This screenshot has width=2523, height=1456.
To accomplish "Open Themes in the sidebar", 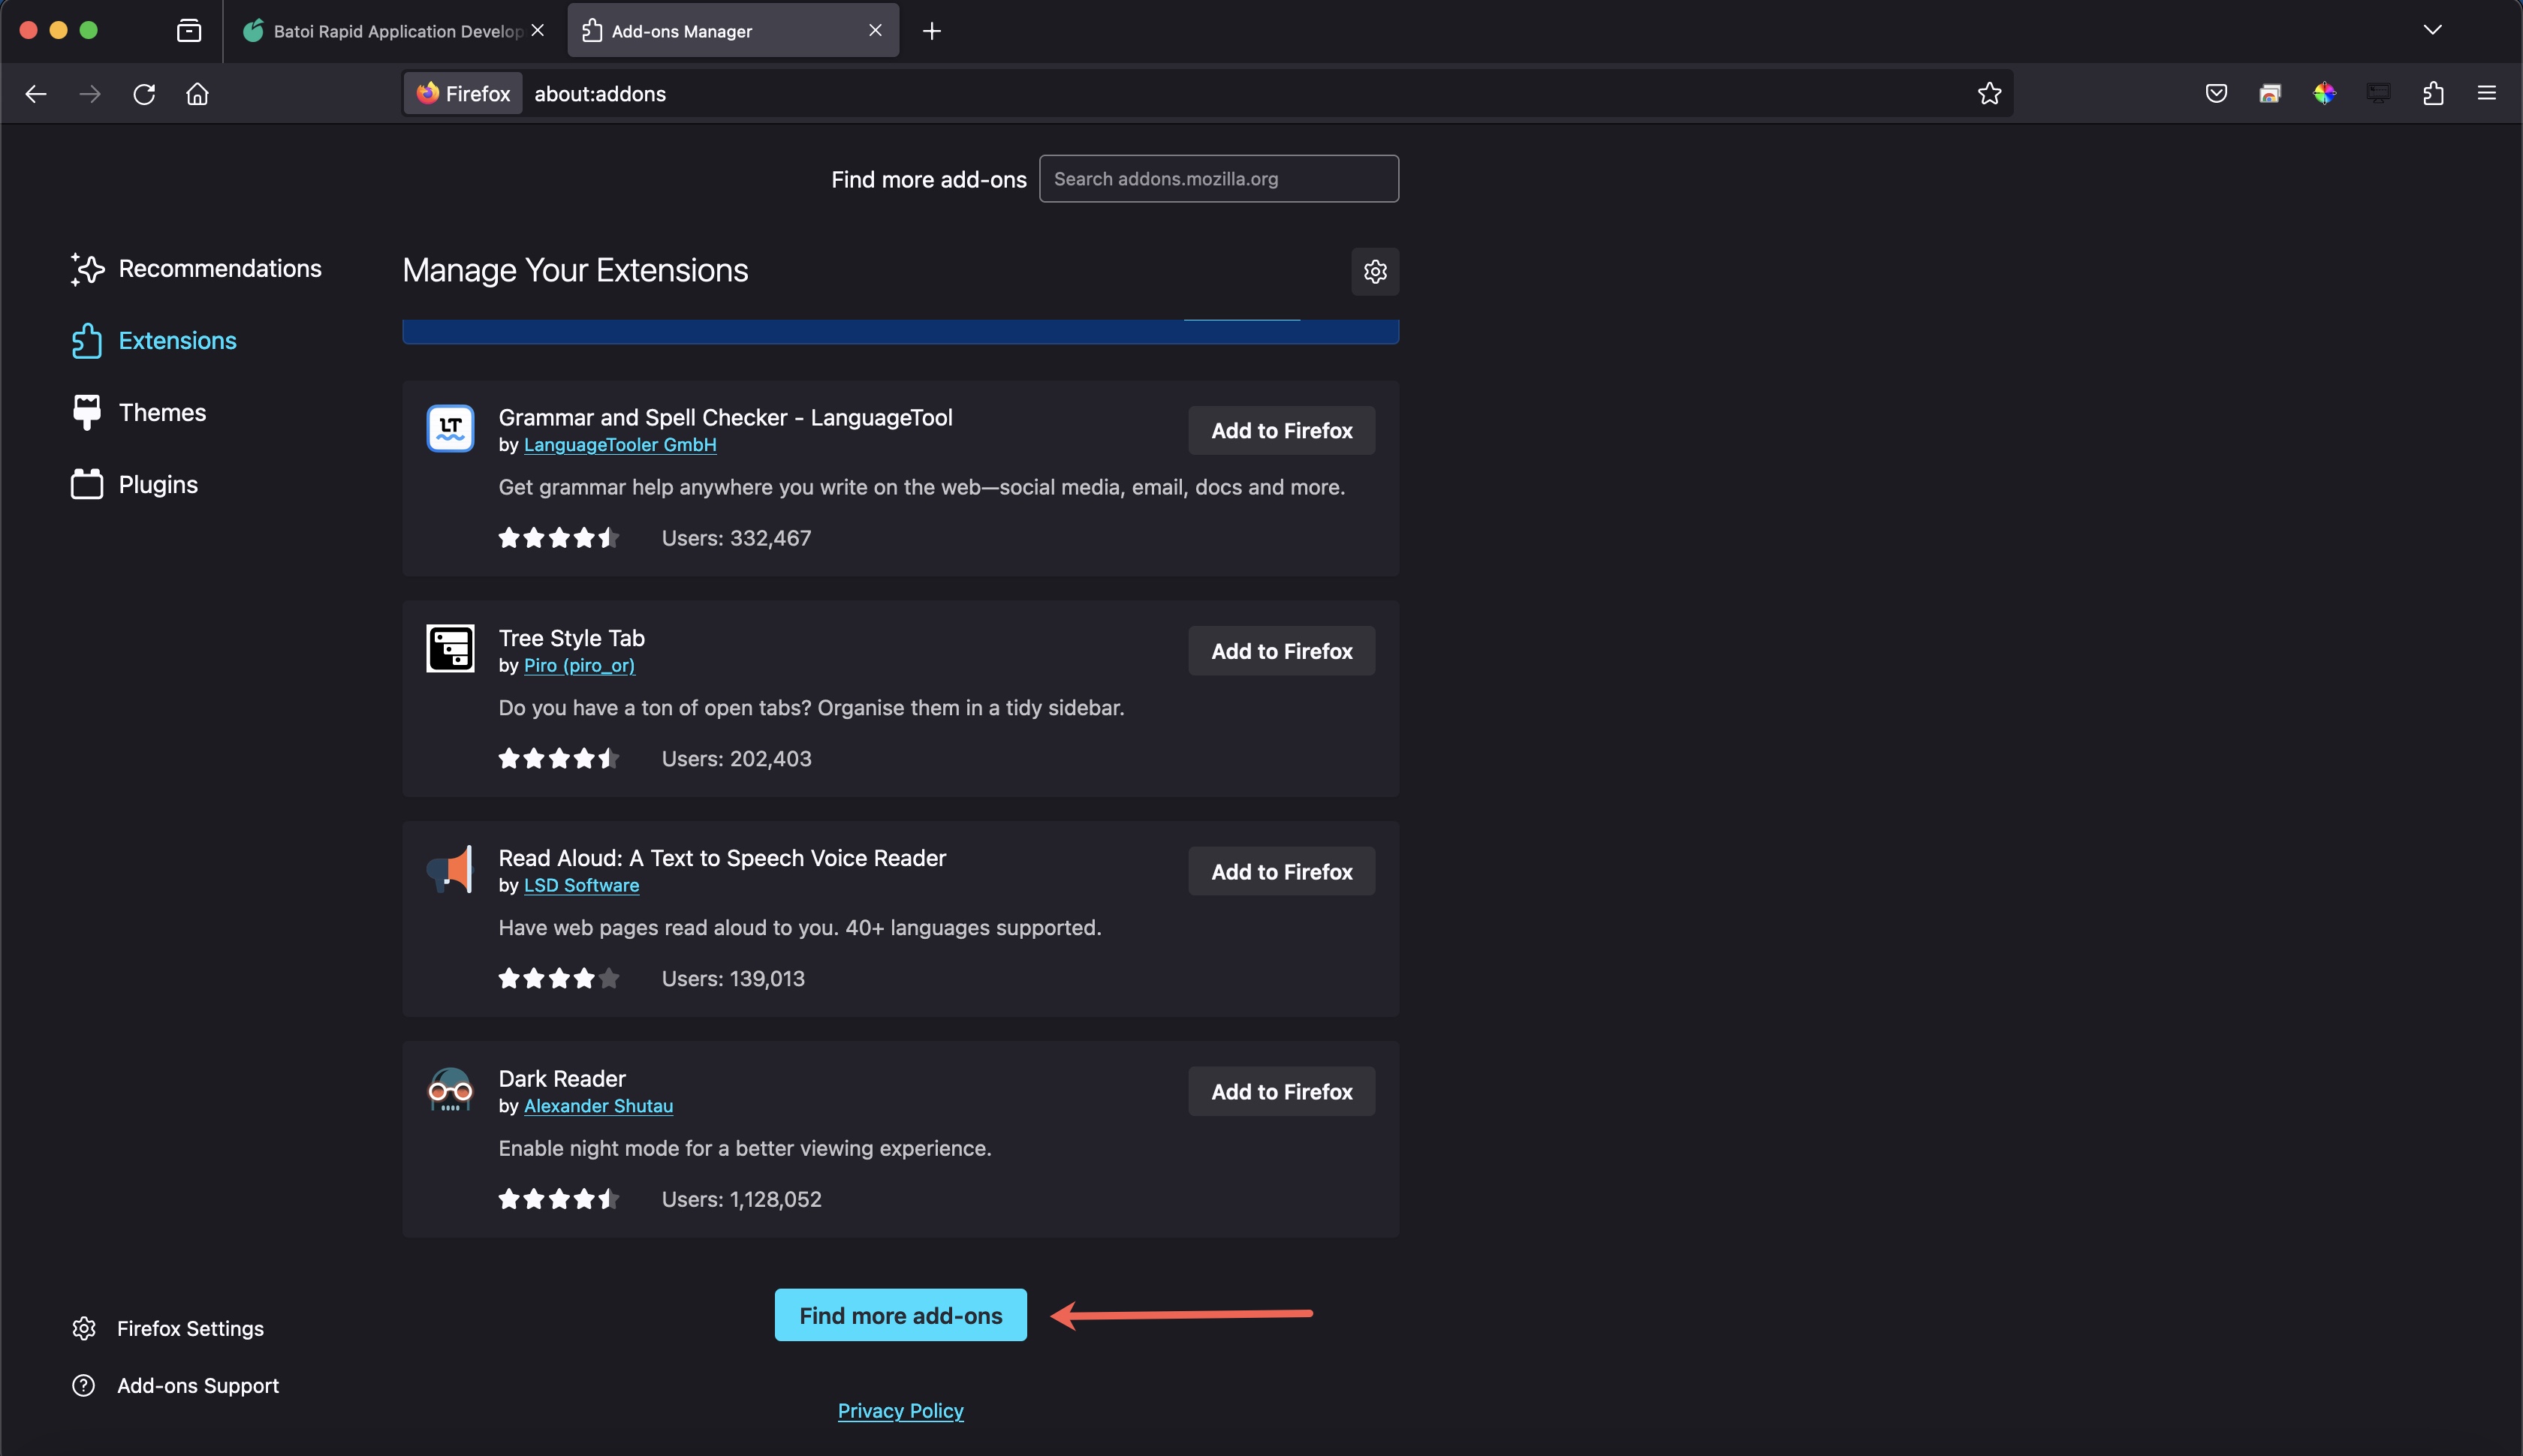I will click(x=138, y=412).
